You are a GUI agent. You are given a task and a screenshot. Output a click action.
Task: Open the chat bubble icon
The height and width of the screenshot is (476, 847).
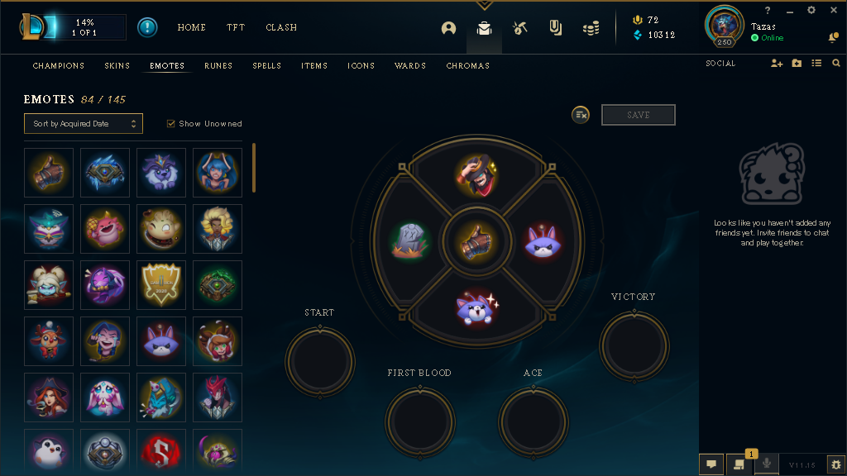(711, 464)
